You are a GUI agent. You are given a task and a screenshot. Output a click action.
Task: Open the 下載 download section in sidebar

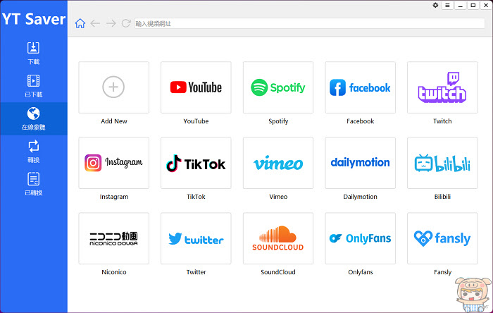click(33, 53)
